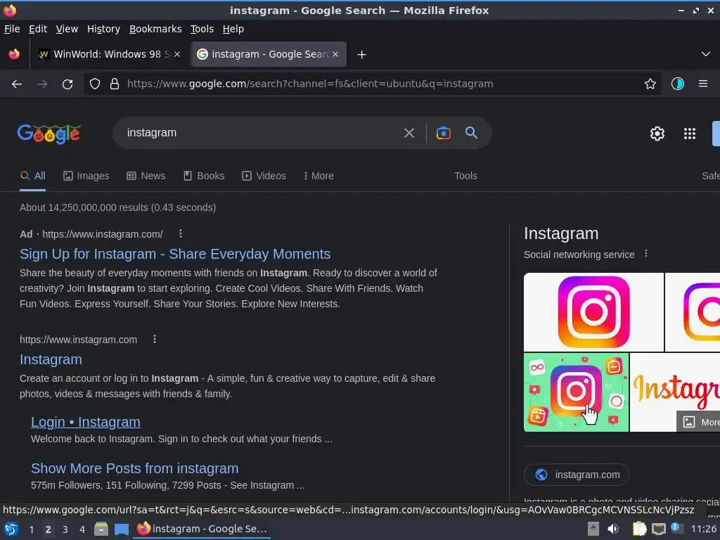Image resolution: width=720 pixels, height=540 pixels.
Task: Select the Books search tab
Action: click(204, 176)
